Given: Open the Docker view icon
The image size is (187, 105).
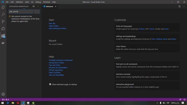Looking at the screenshot, I should pos(3,43).
